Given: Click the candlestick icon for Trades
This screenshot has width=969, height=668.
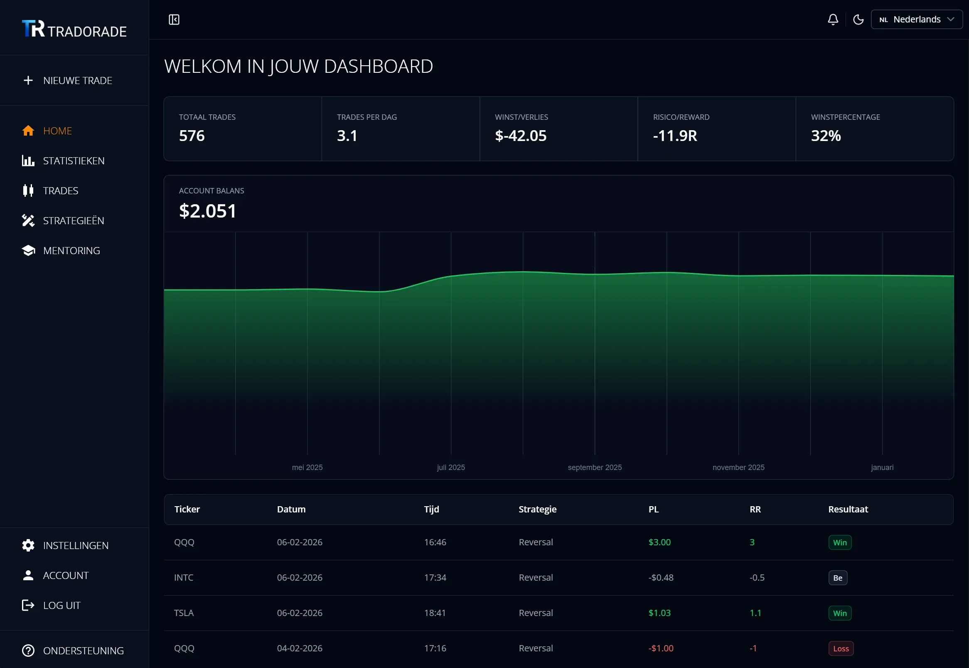Looking at the screenshot, I should click(x=27, y=191).
